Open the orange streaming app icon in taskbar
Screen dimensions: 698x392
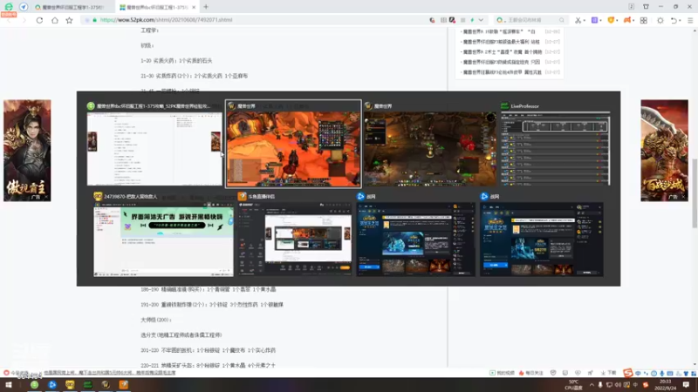tap(123, 385)
